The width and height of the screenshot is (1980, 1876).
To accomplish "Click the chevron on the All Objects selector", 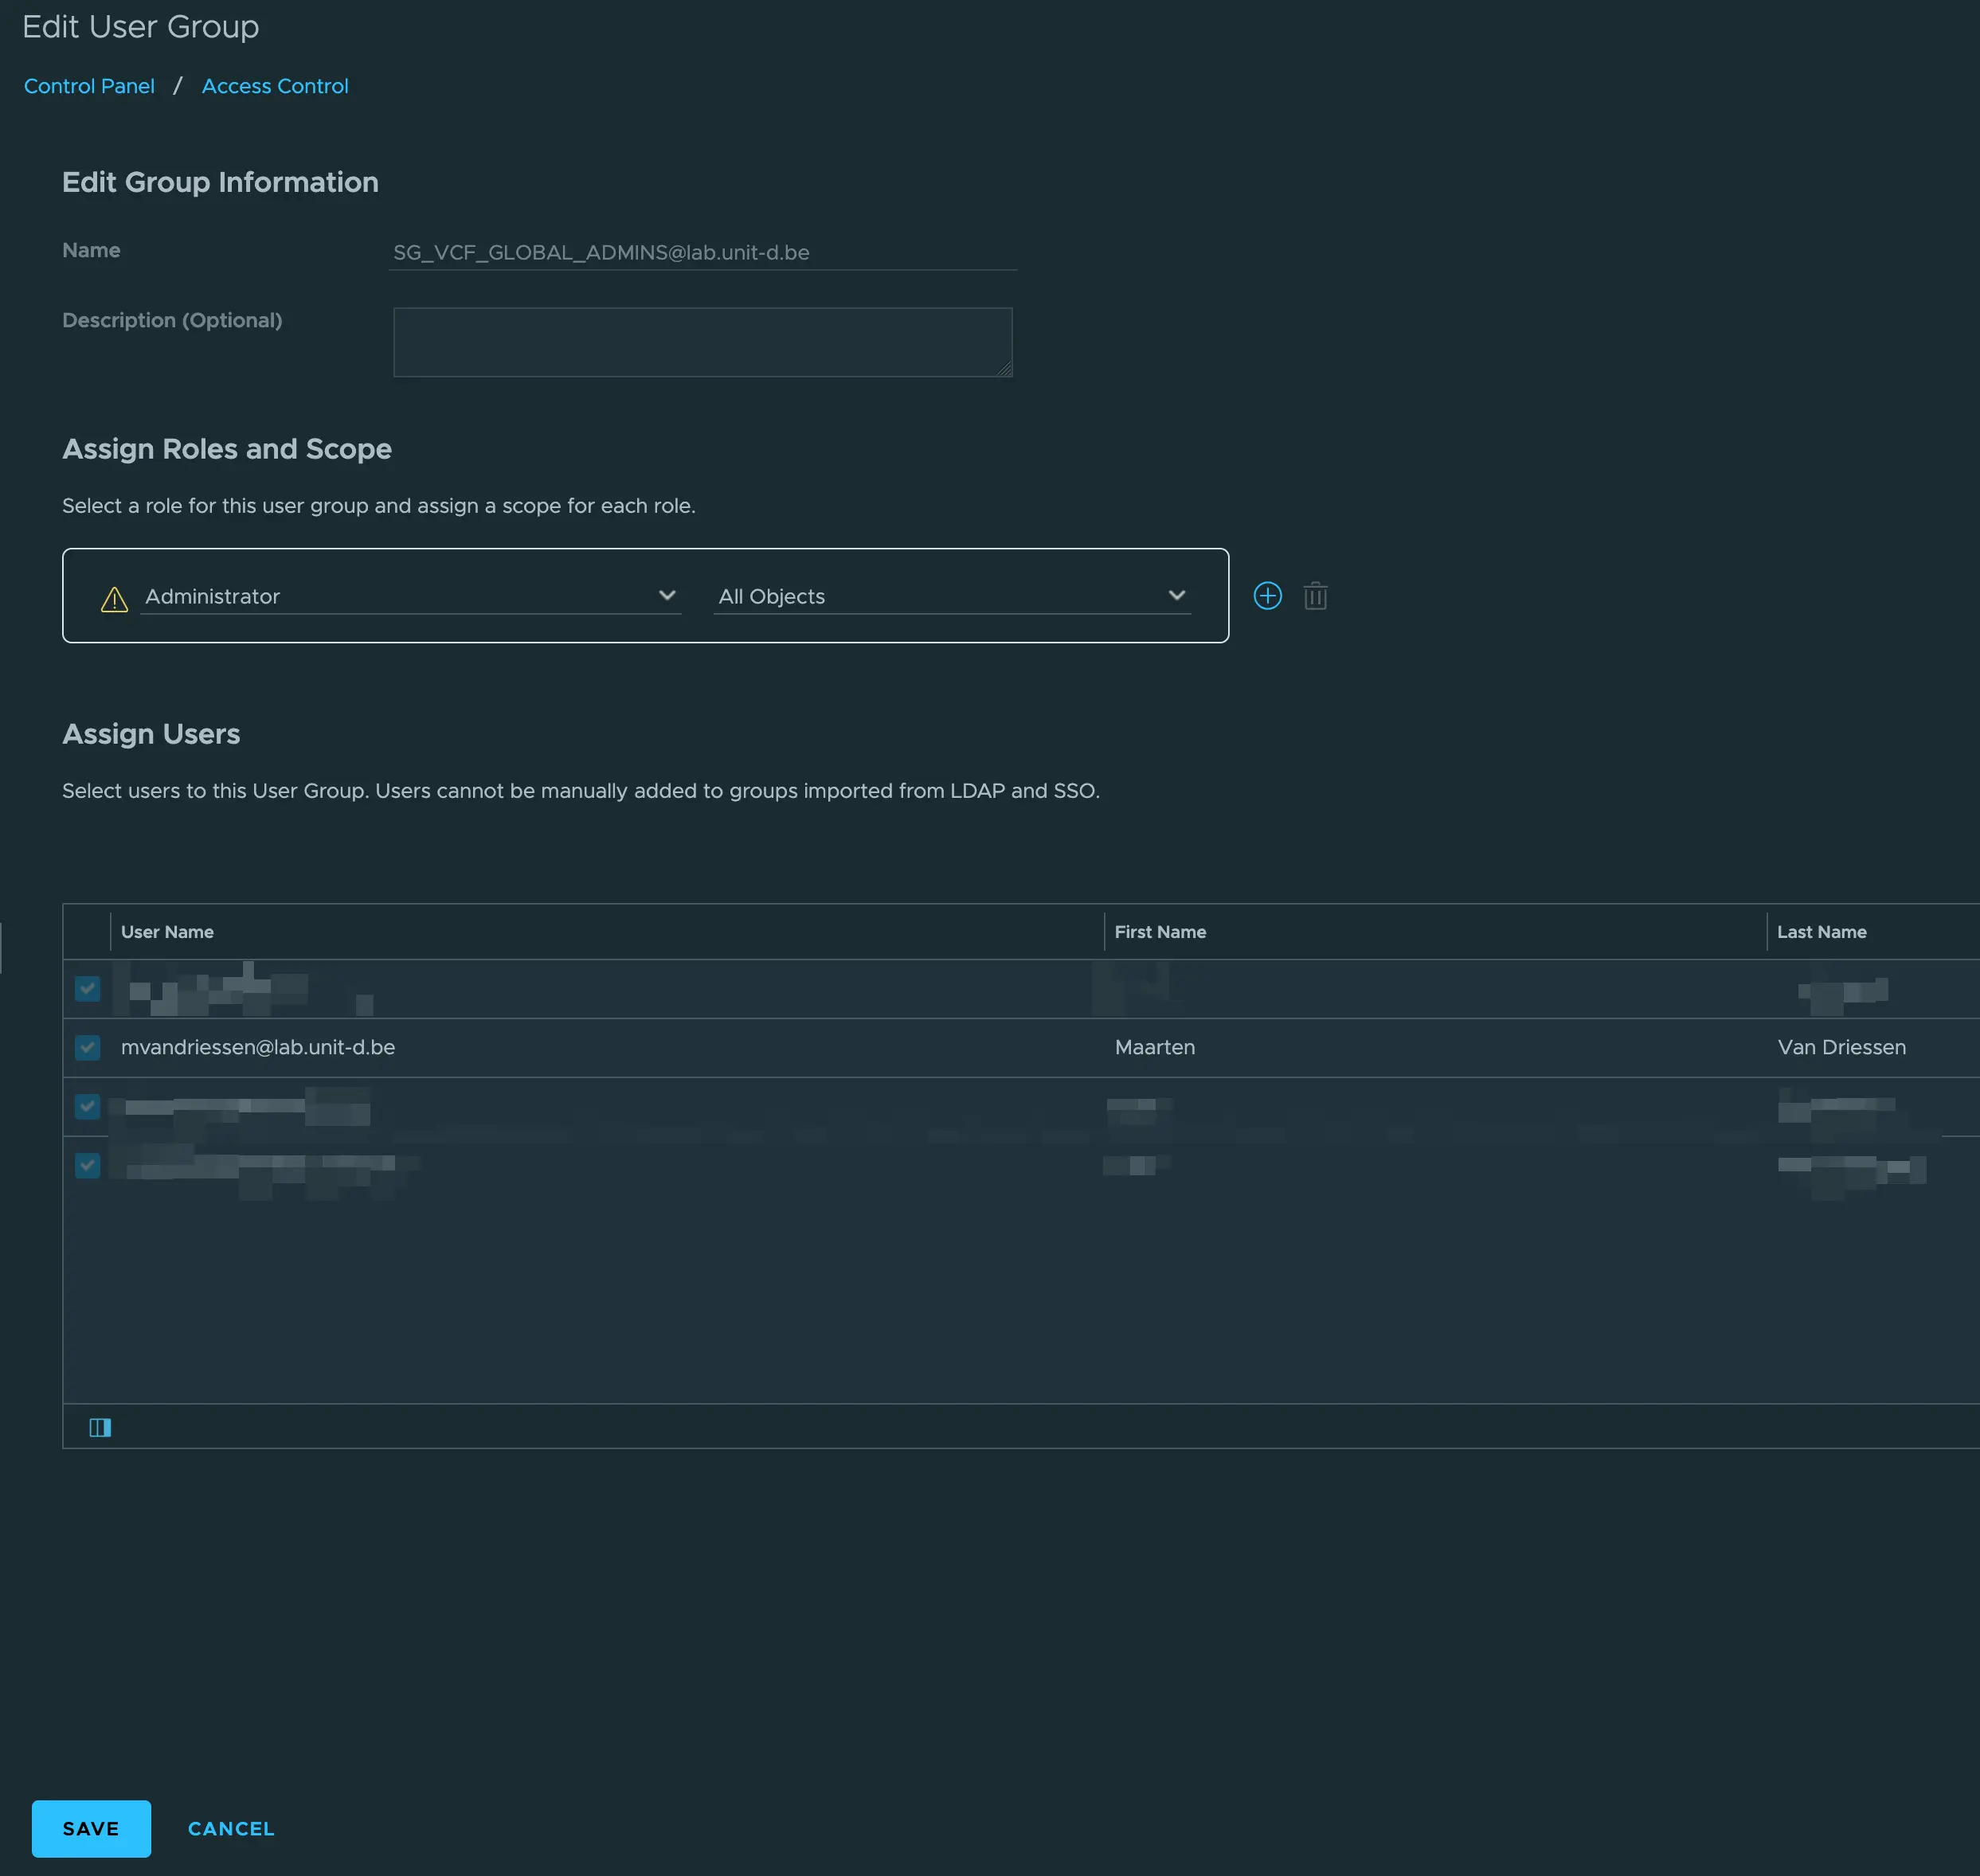I will [1177, 595].
